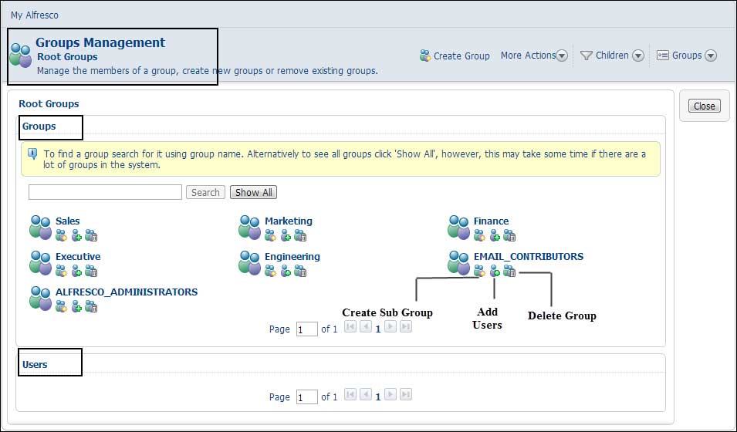
Task: Click the Engineering group people icon
Action: point(249,263)
